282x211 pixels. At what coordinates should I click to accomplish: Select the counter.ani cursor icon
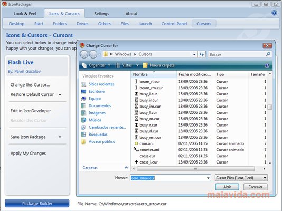coord(136,149)
